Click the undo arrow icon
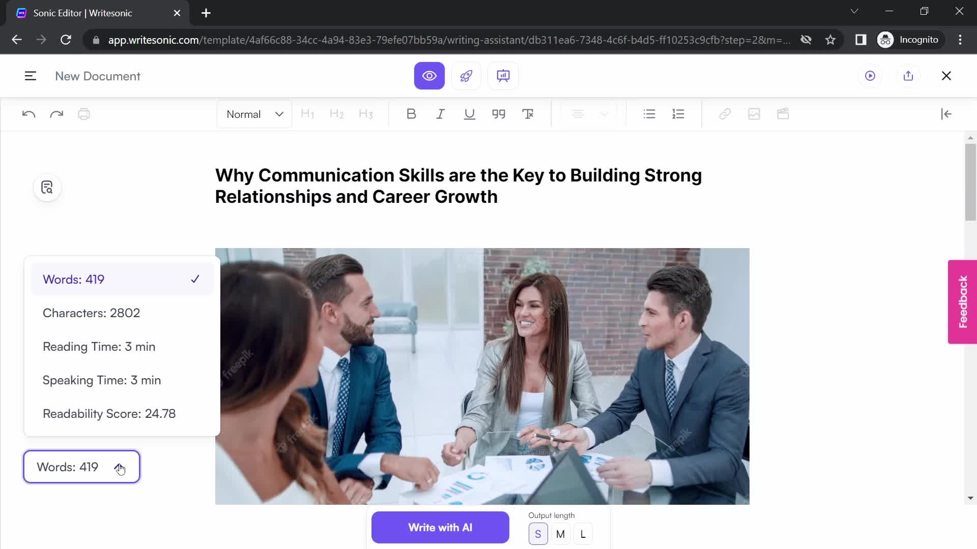The width and height of the screenshot is (977, 549). [x=28, y=114]
